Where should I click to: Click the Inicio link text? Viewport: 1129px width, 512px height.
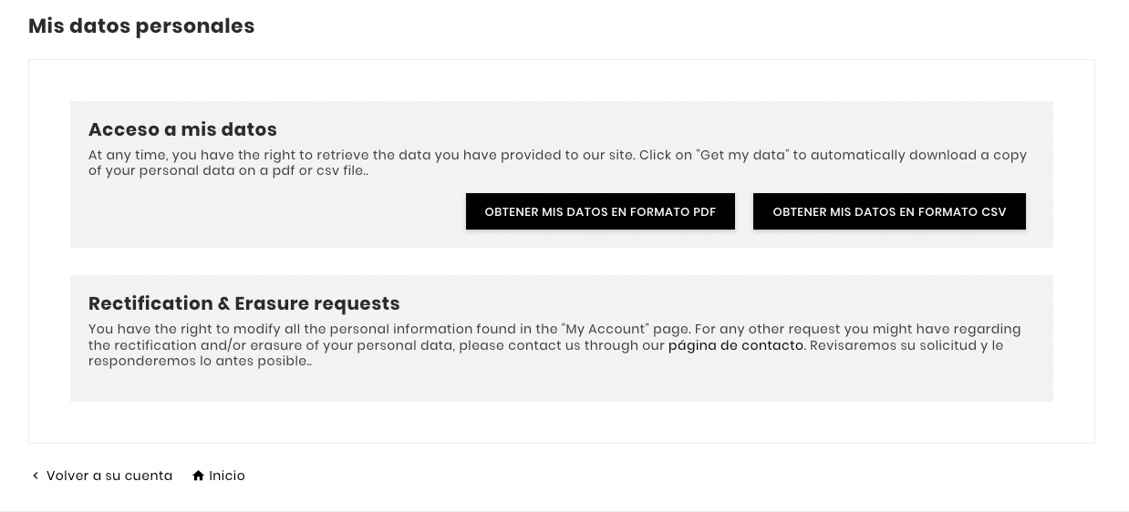pyautogui.click(x=227, y=476)
